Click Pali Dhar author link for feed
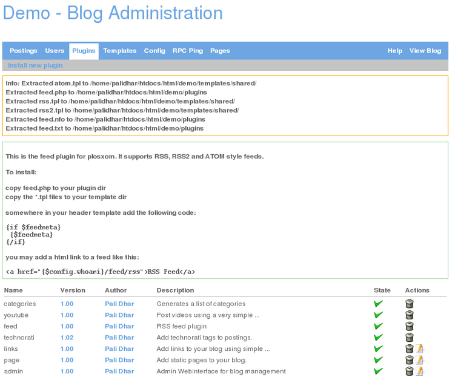 (x=119, y=326)
